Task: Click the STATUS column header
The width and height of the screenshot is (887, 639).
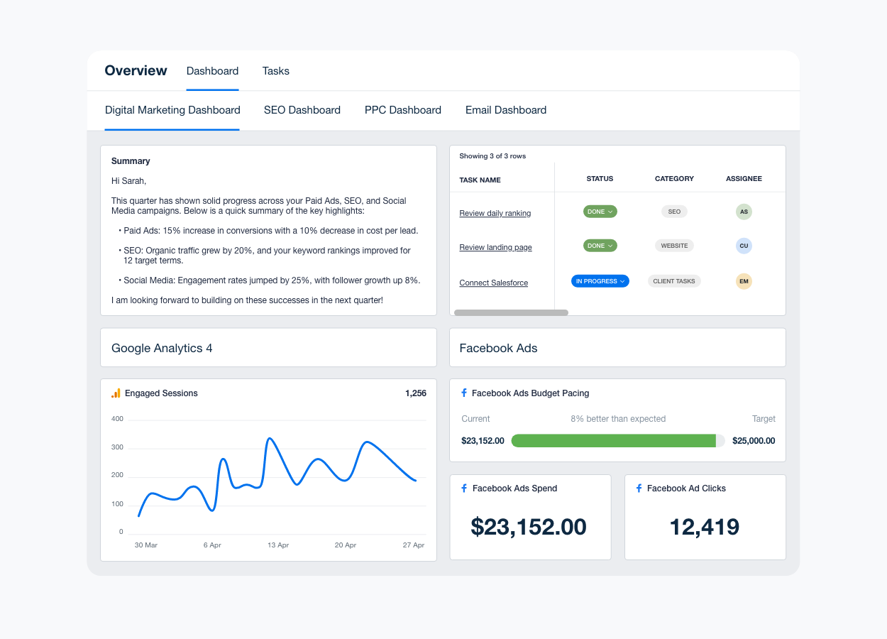Action: coord(600,179)
